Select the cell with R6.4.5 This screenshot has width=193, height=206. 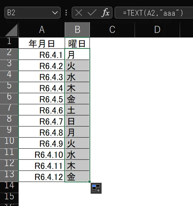[42, 98]
